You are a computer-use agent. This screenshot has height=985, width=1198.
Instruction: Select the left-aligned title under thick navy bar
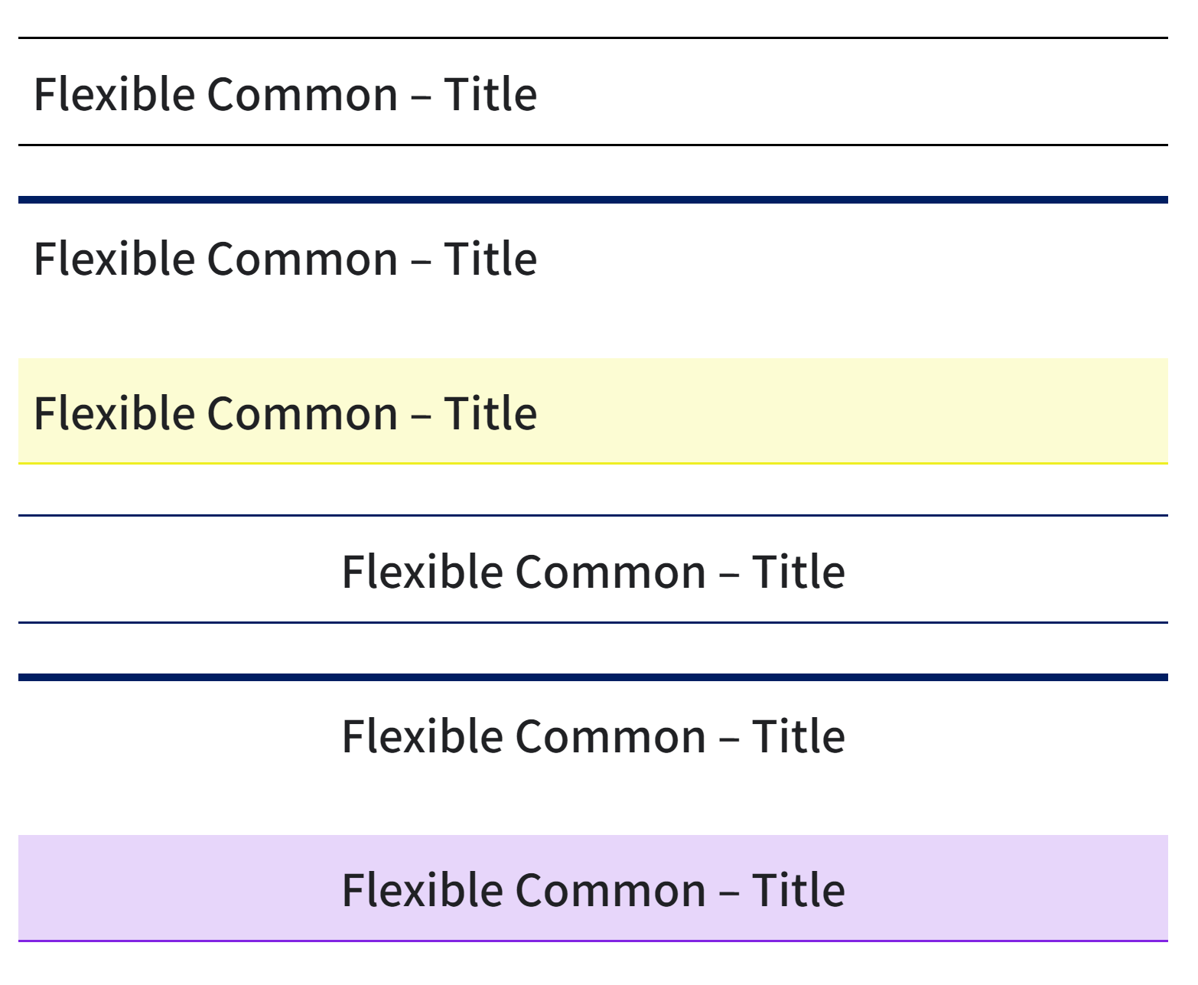[x=285, y=259]
